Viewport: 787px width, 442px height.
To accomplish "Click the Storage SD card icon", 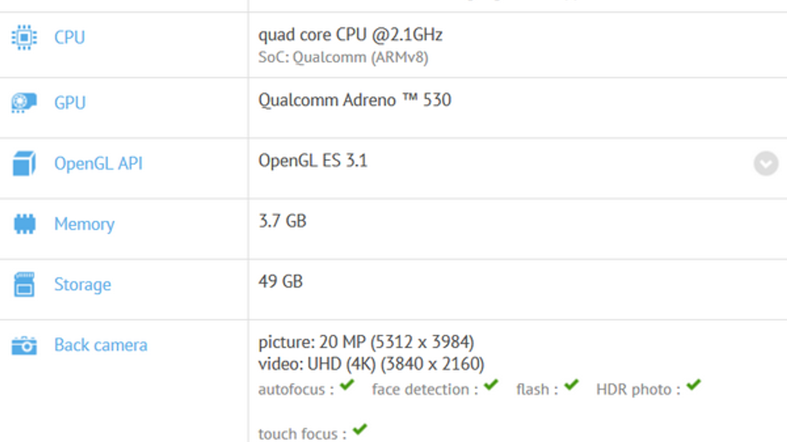I will pyautogui.click(x=24, y=284).
